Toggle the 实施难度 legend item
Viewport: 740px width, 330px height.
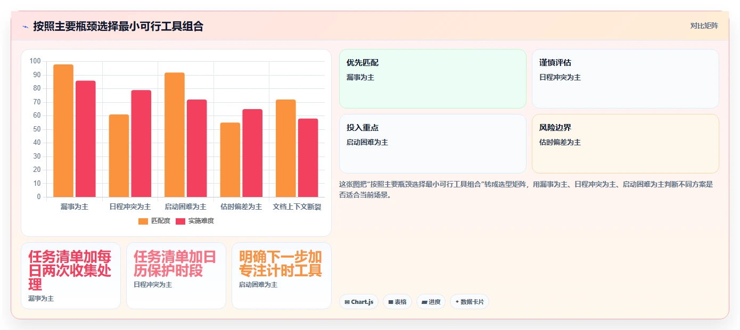click(195, 221)
